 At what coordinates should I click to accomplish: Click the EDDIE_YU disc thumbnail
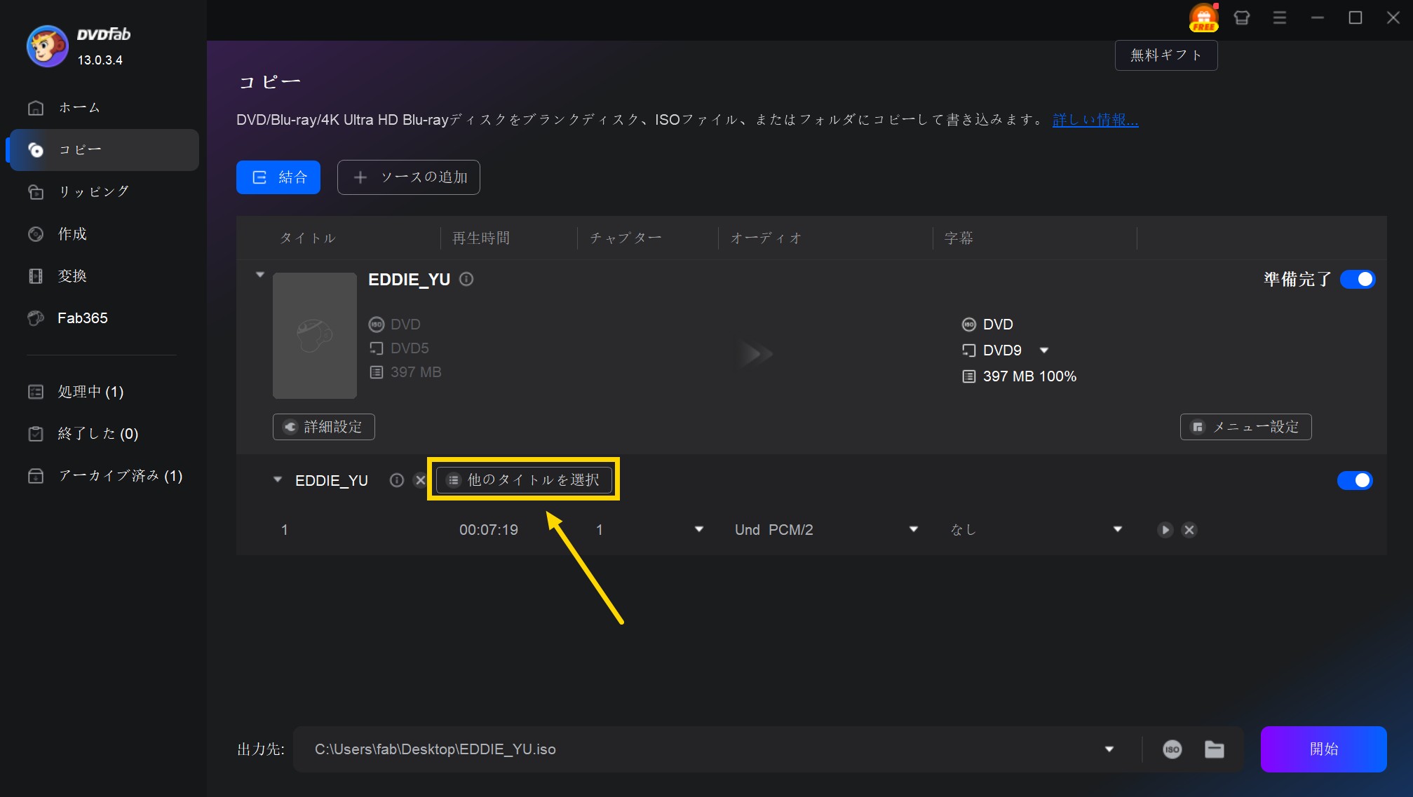tap(315, 336)
